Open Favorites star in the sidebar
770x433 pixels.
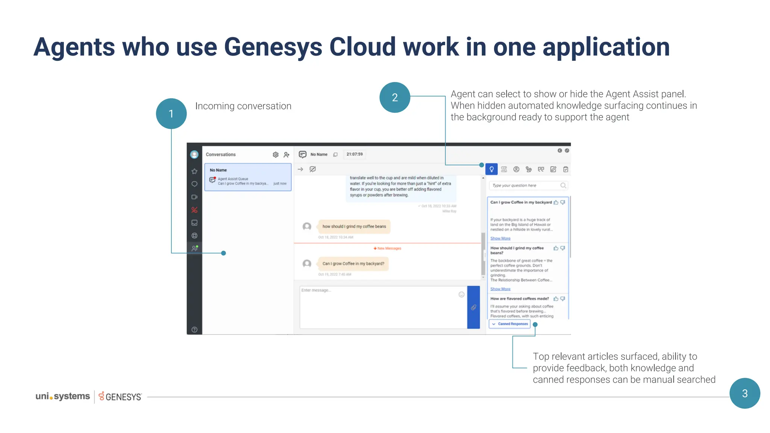[x=194, y=171]
